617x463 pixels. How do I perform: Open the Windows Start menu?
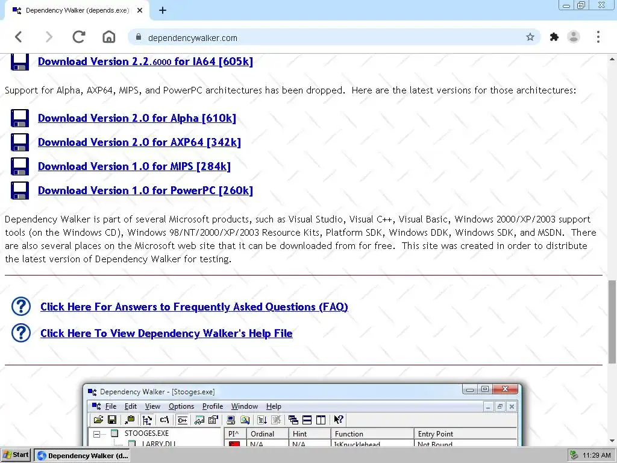click(16, 455)
